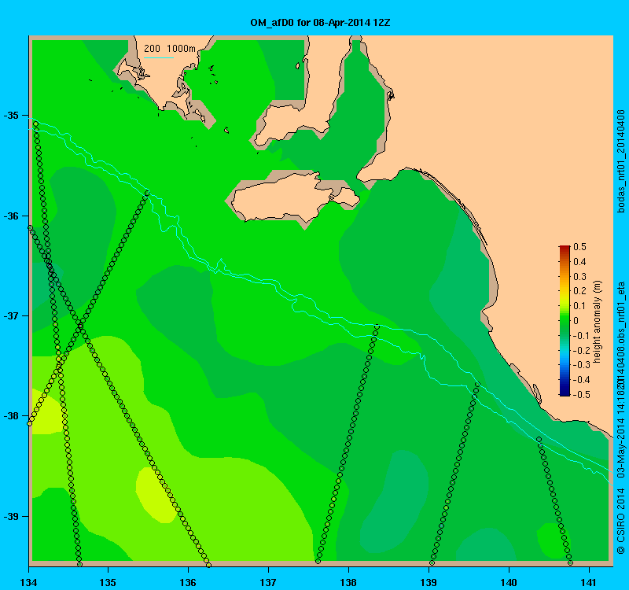The image size is (629, 590).
Task: Click the "-39" latitude axis label
Action: click(11, 516)
